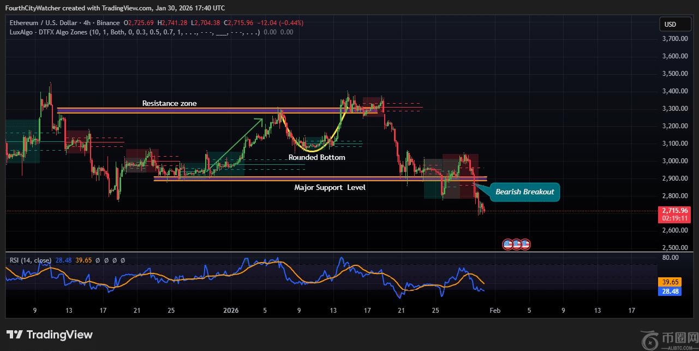Viewport: 699px width, 351px height.
Task: Click the blue RSI value tag 28.48
Action: pos(670,291)
